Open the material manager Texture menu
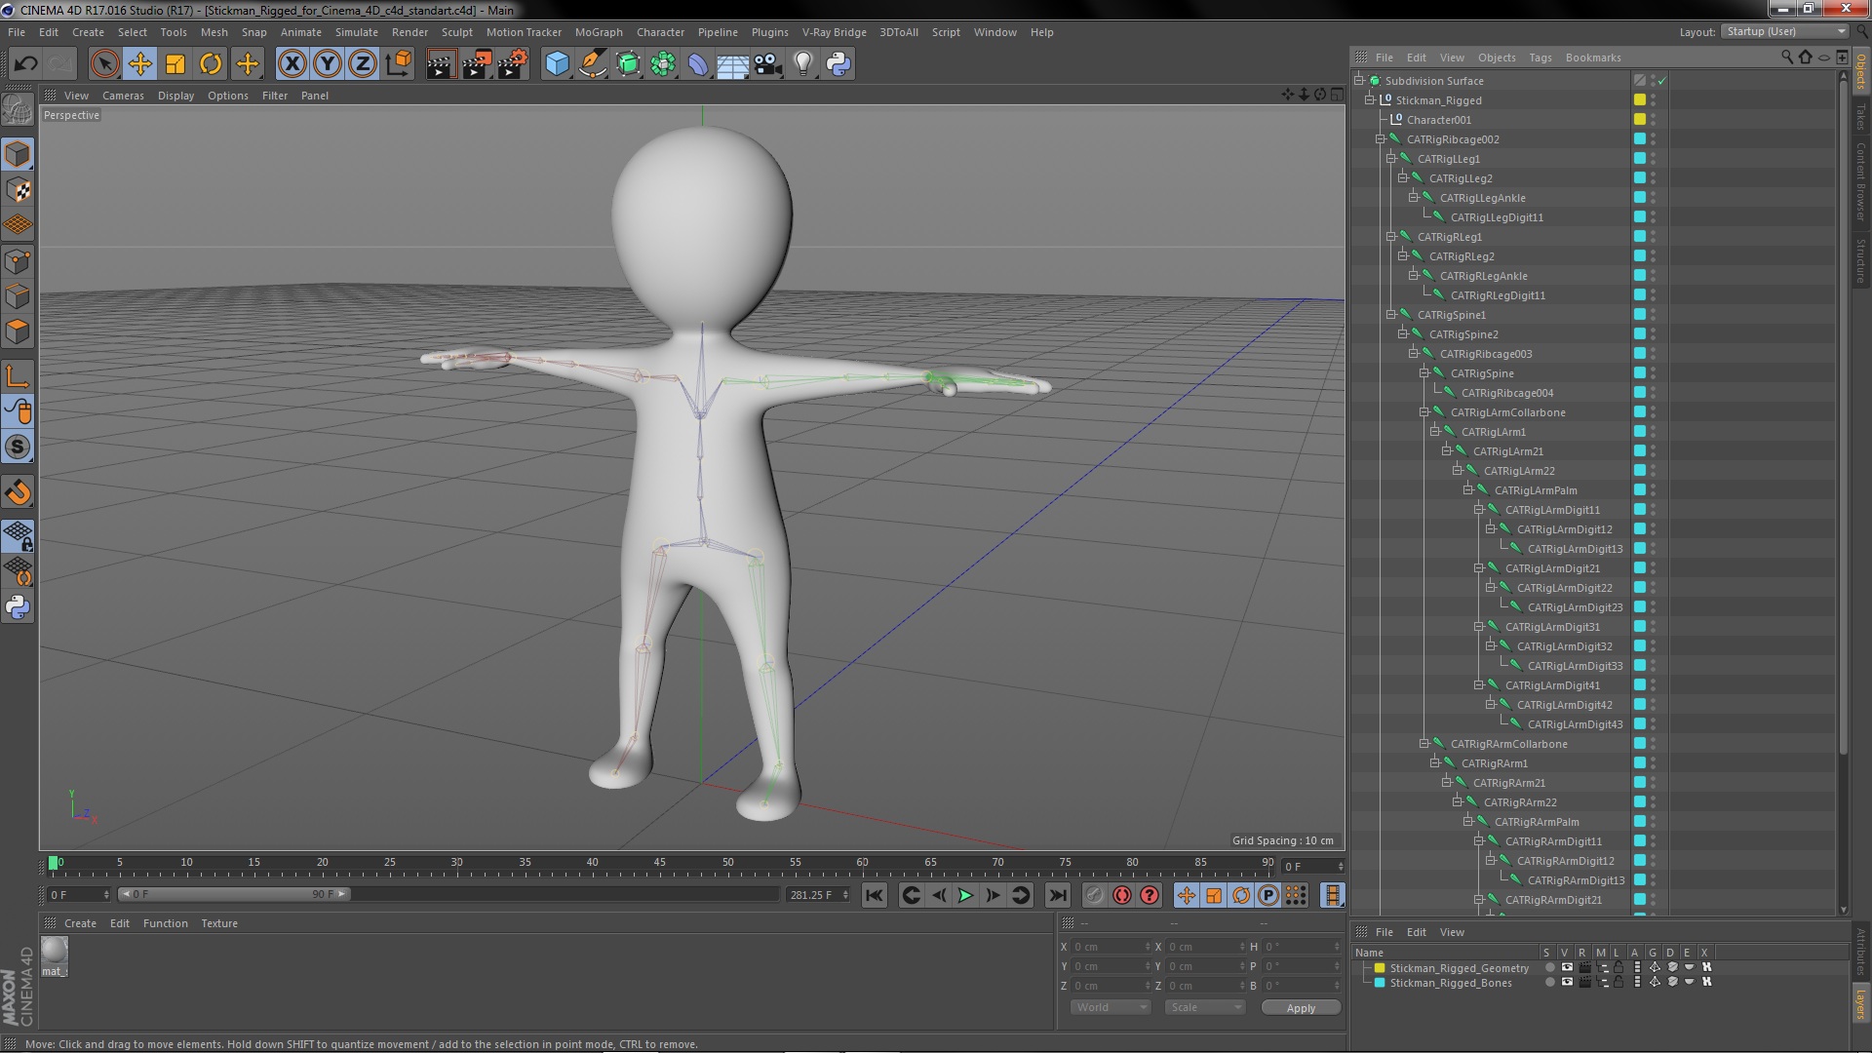The image size is (1872, 1053). point(219,923)
